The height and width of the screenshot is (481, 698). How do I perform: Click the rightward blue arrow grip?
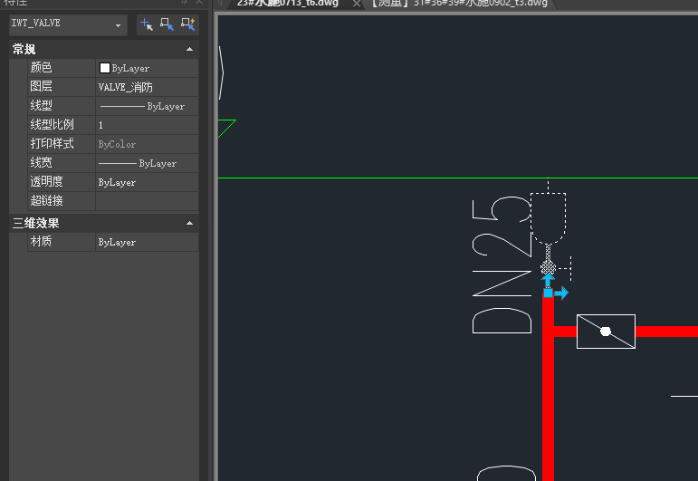click(x=561, y=293)
